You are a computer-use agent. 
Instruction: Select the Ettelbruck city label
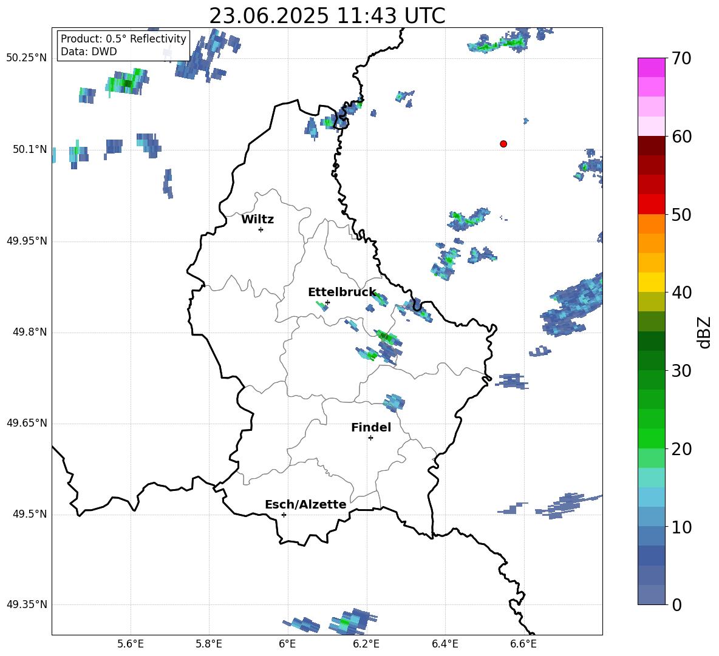pos(342,292)
